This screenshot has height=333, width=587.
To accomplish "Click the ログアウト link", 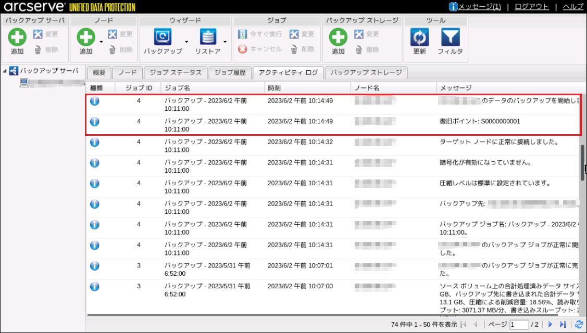I will pos(532,7).
